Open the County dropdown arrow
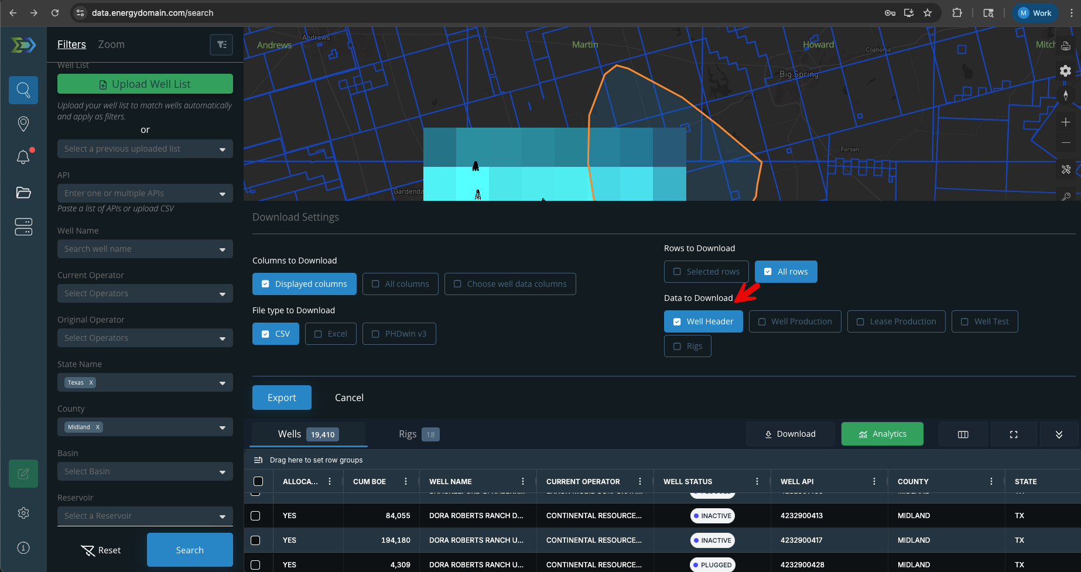 [222, 427]
